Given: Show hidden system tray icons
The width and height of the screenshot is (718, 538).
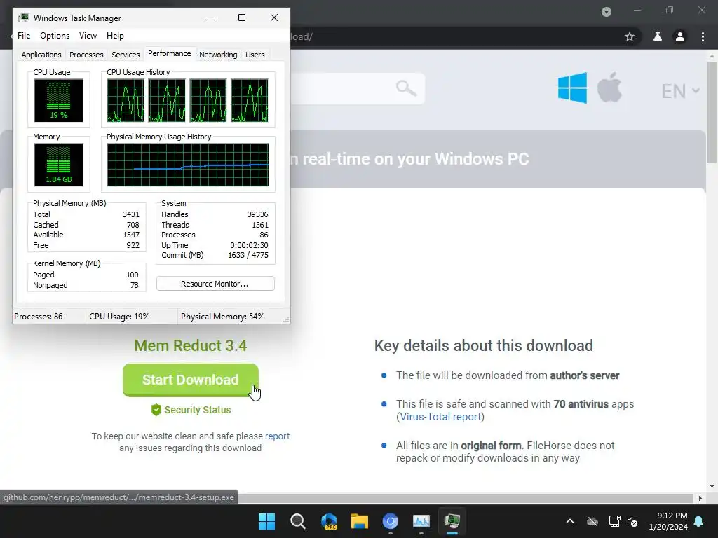Looking at the screenshot, I should [x=570, y=521].
